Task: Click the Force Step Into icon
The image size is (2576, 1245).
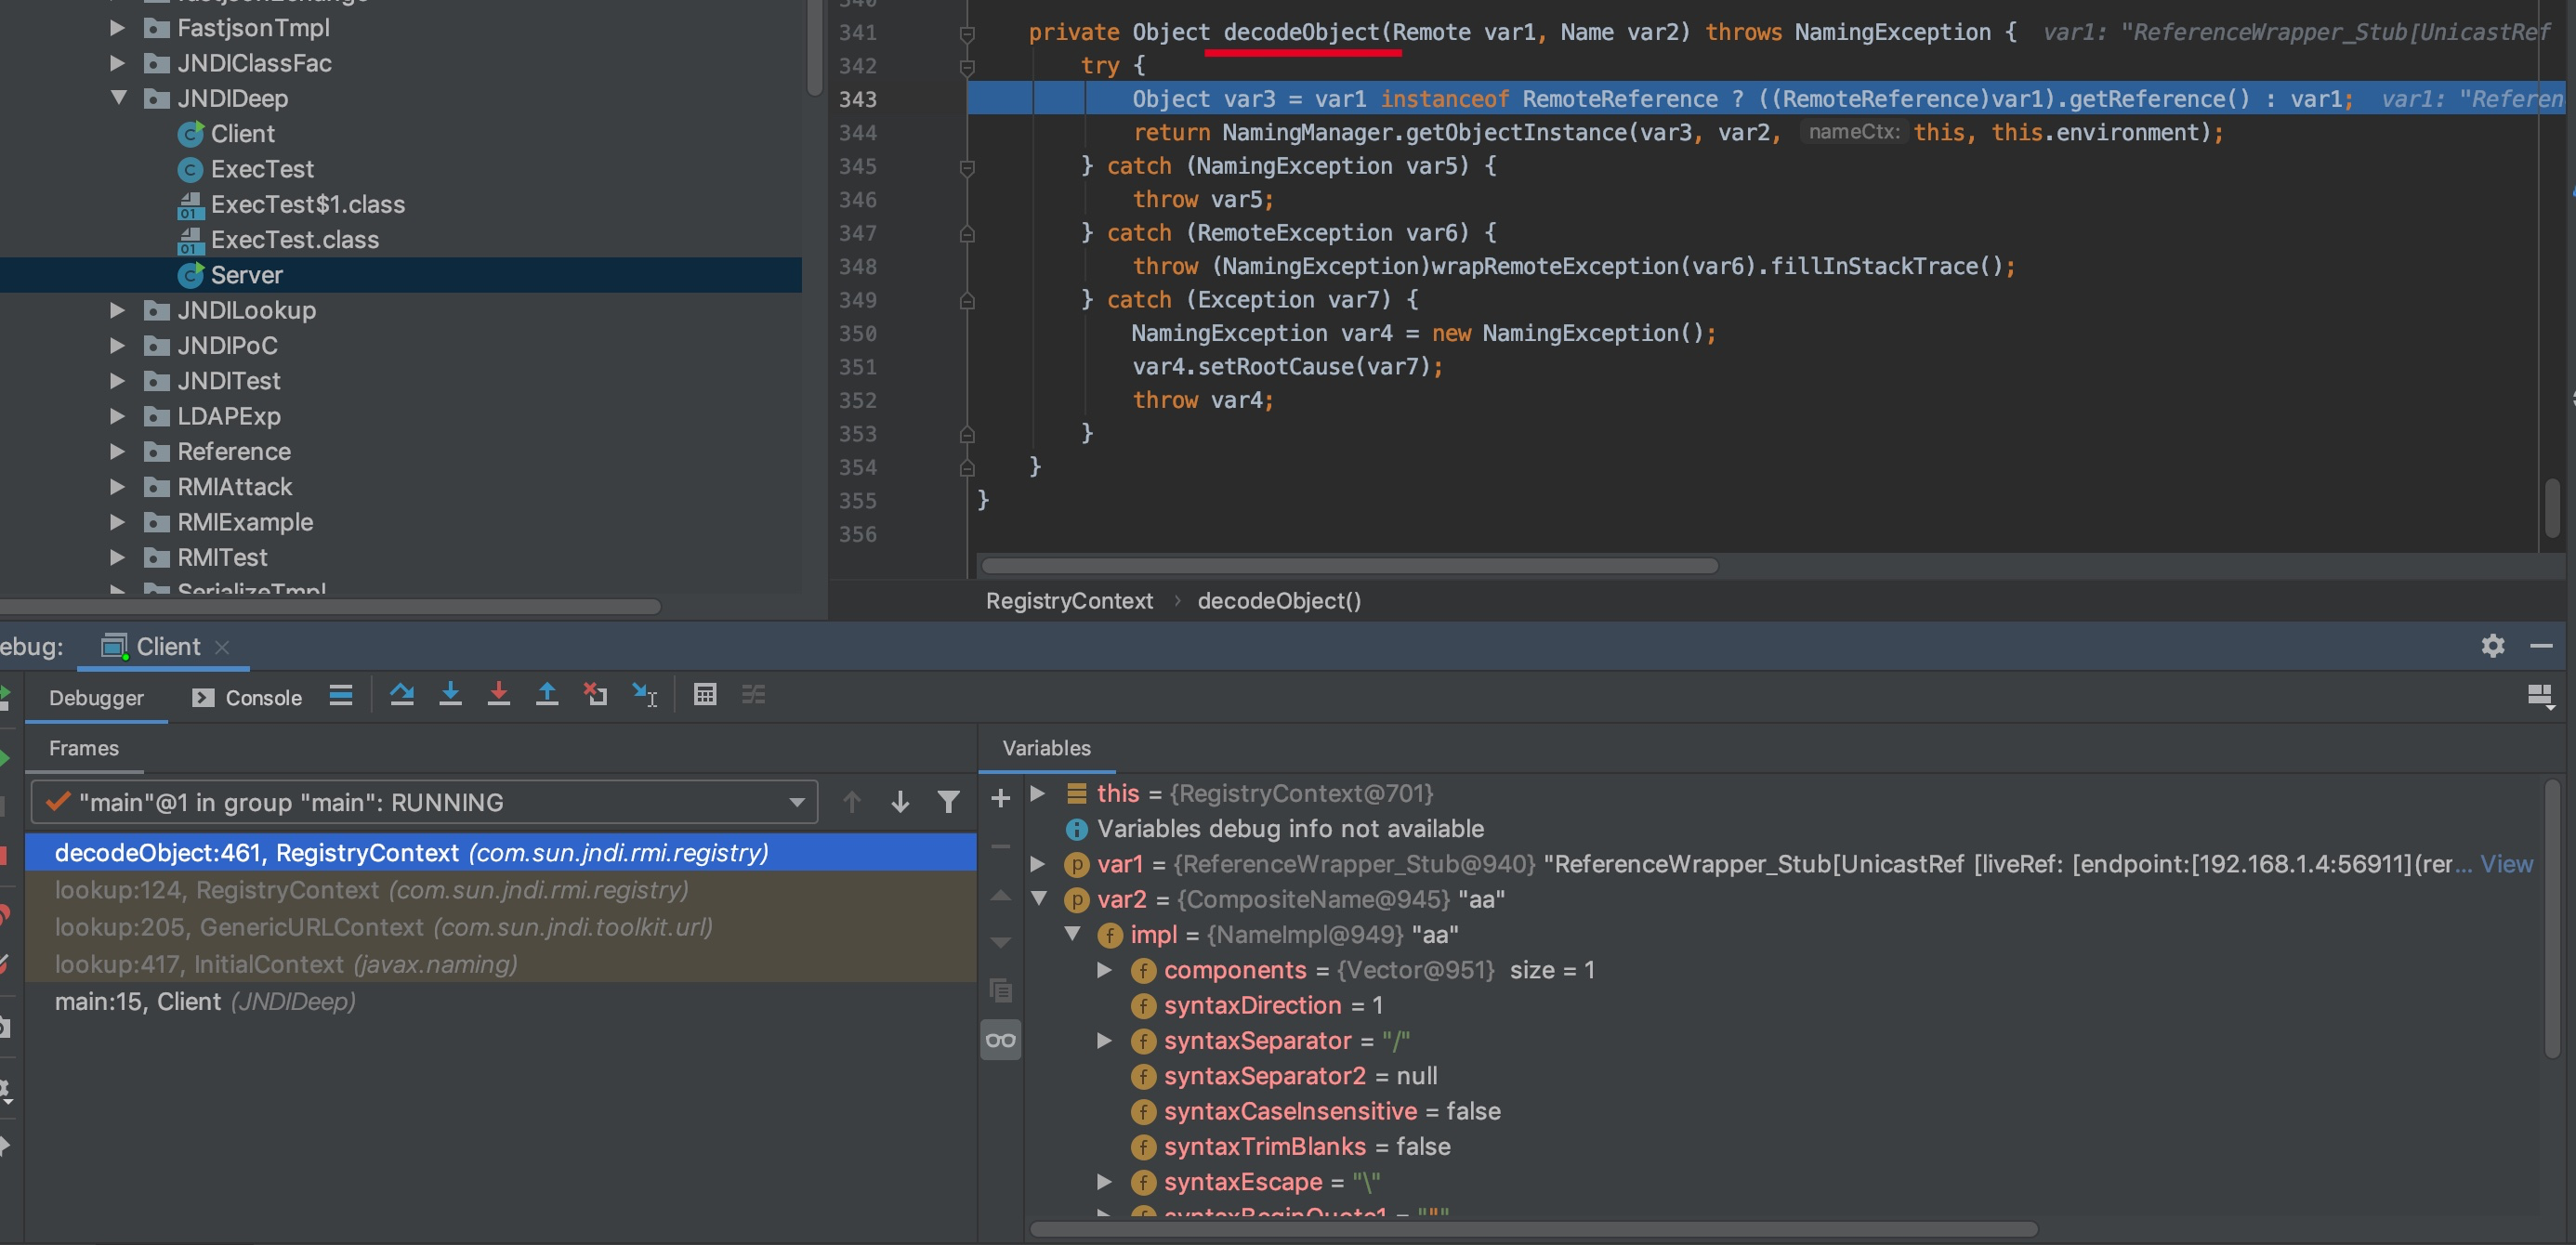Action: pyautogui.click(x=498, y=695)
